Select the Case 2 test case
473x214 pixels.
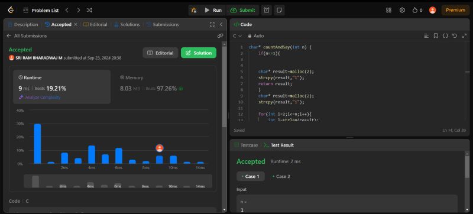coord(281,177)
